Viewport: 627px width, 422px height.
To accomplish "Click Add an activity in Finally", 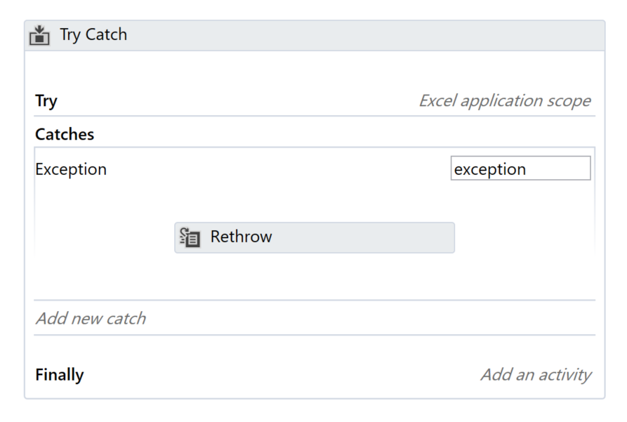I will (x=536, y=375).
